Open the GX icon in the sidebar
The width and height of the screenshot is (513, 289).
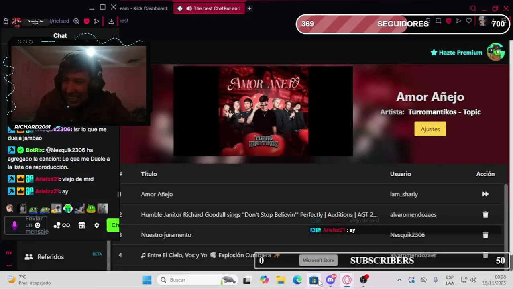(9, 253)
